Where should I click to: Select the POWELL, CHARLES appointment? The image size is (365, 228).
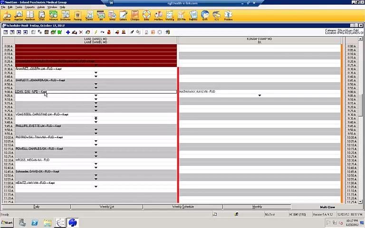coord(39,149)
